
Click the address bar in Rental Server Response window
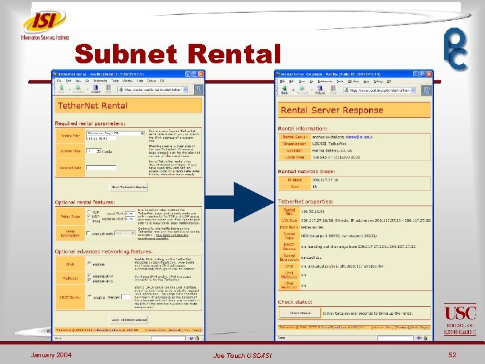click(x=380, y=90)
